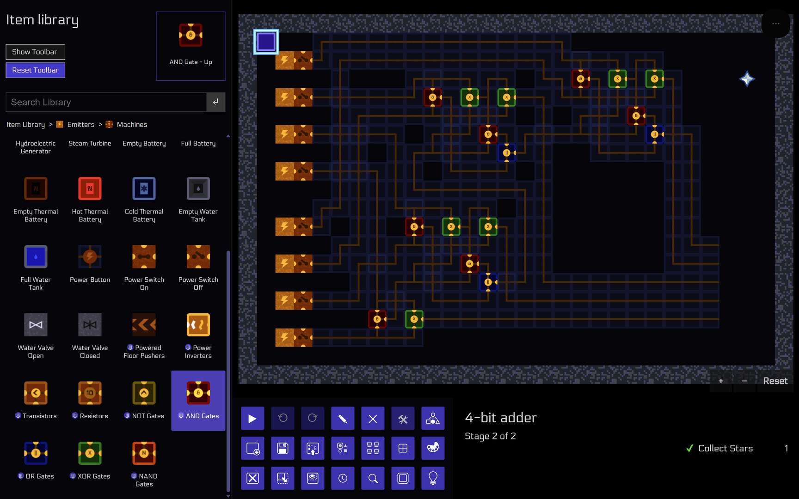This screenshot has width=799, height=499.
Task: Select the Power Button emitter
Action: pos(90,264)
